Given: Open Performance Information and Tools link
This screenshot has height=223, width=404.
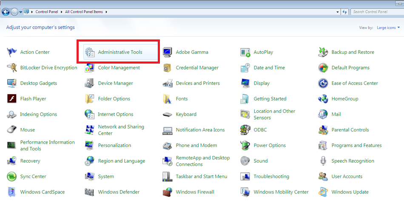Looking at the screenshot, I should tap(47, 145).
